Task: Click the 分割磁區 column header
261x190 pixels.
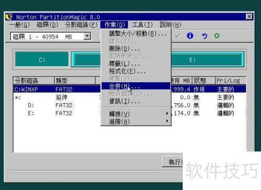Action: (34, 81)
